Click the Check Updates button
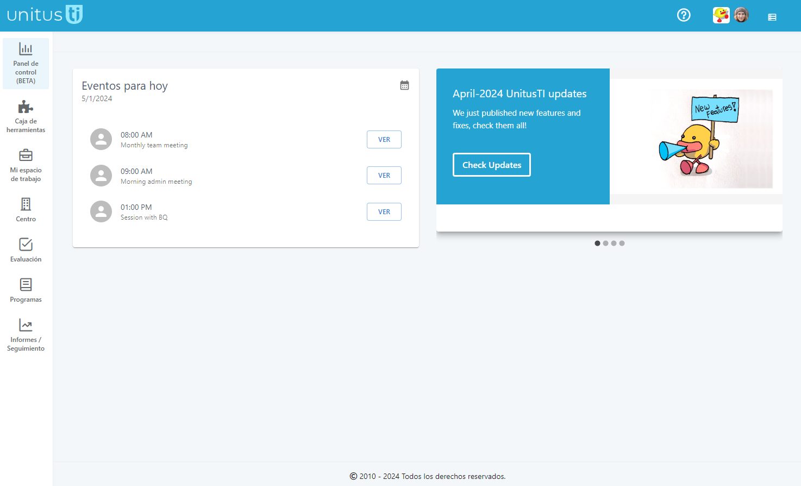801x486 pixels. point(491,164)
